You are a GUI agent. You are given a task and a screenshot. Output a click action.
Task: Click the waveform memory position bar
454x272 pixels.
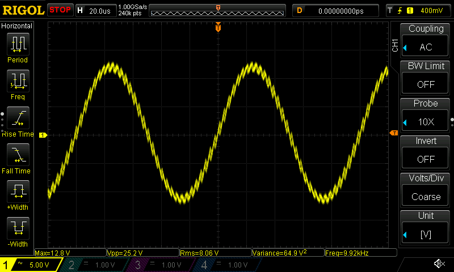pyautogui.click(x=218, y=11)
